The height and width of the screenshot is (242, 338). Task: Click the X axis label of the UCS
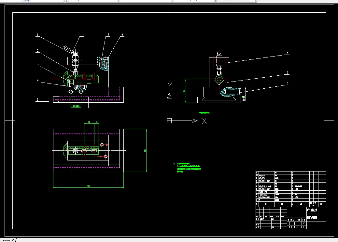point(204,121)
